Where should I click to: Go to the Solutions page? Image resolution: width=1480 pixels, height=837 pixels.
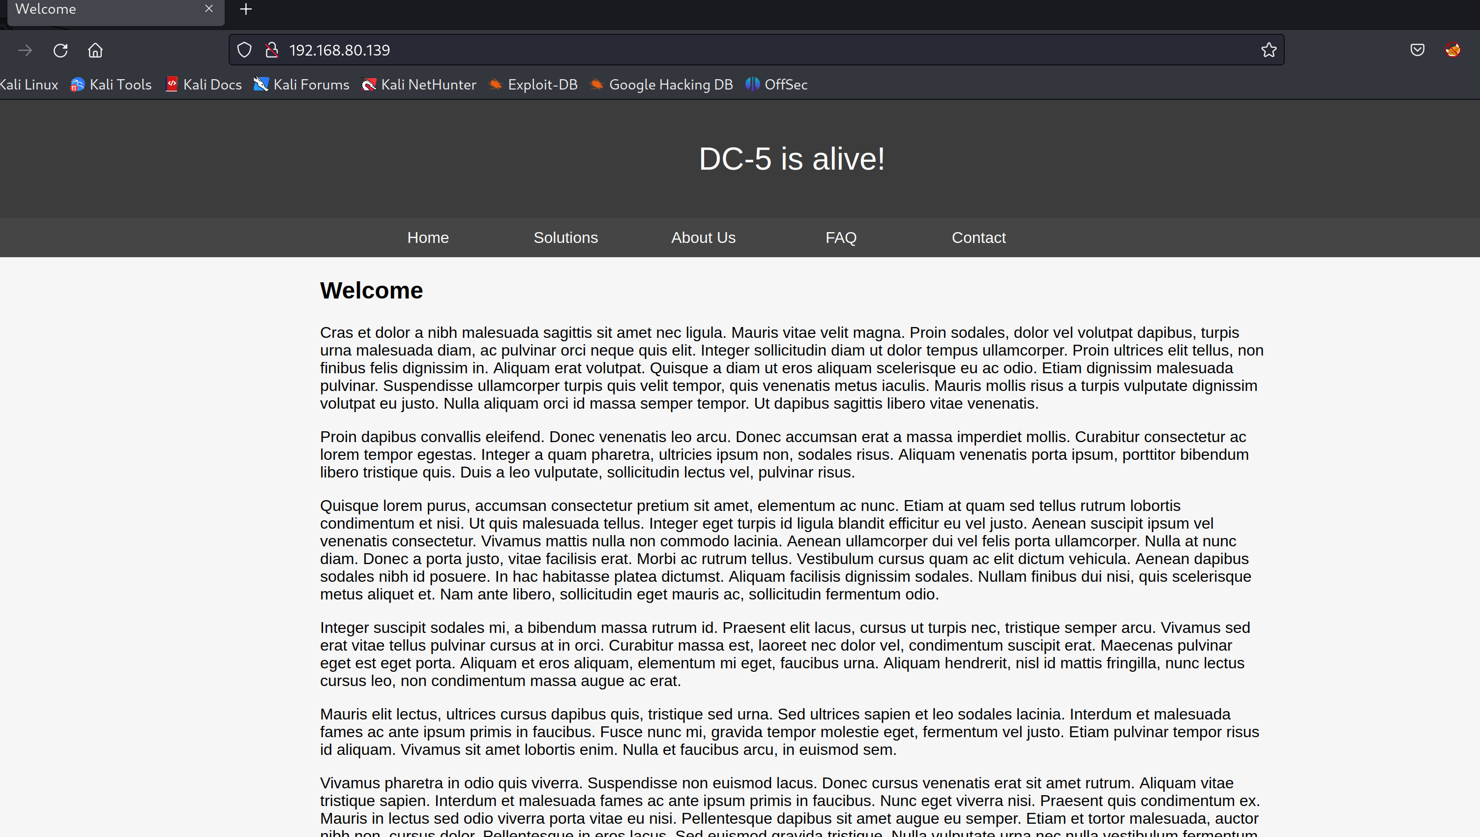[565, 238]
